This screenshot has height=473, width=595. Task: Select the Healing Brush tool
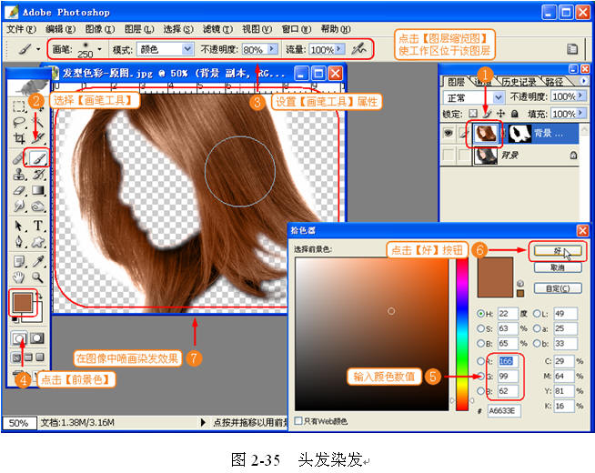pos(18,158)
